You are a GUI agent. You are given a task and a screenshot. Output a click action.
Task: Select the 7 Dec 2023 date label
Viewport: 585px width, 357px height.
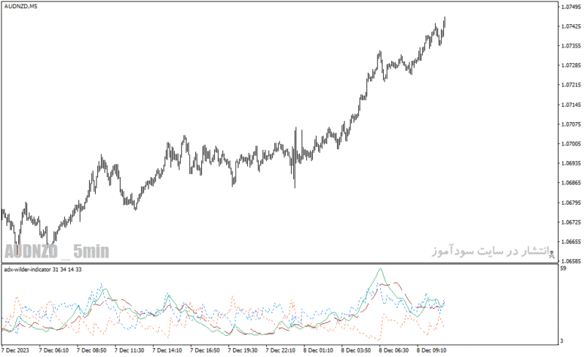pyautogui.click(x=15, y=350)
